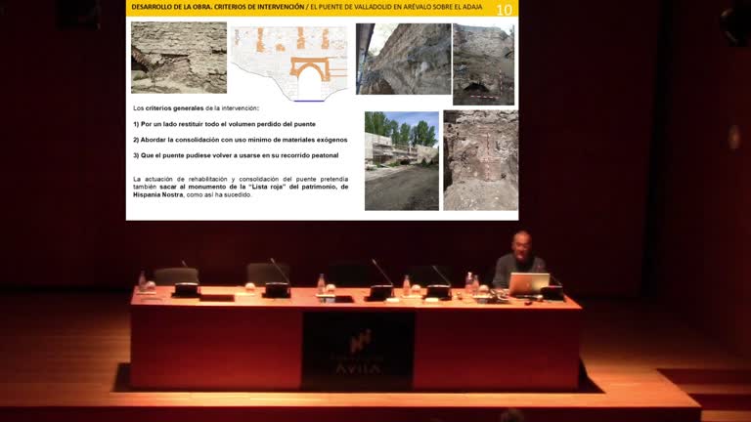Open the photo of scaffolding and trees by the road
The width and height of the screenshot is (751, 422).
point(401,161)
